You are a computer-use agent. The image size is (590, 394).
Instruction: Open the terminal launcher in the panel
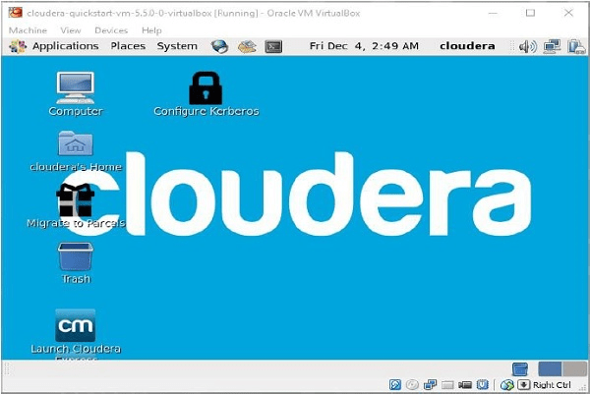pyautogui.click(x=274, y=46)
